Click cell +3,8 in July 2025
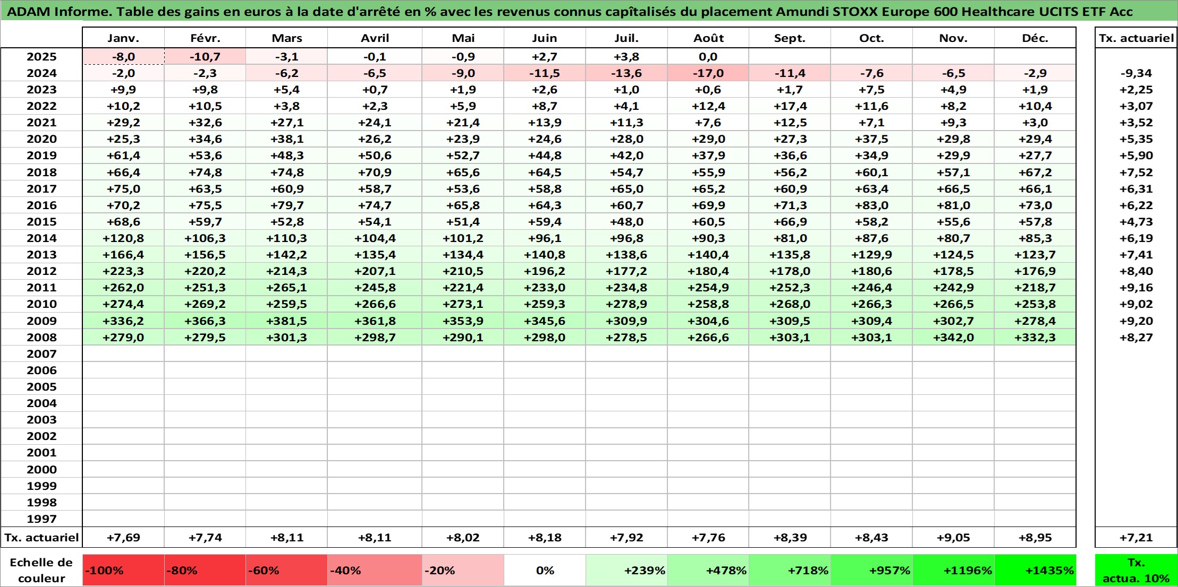Image resolution: width=1178 pixels, height=587 pixels. click(626, 57)
